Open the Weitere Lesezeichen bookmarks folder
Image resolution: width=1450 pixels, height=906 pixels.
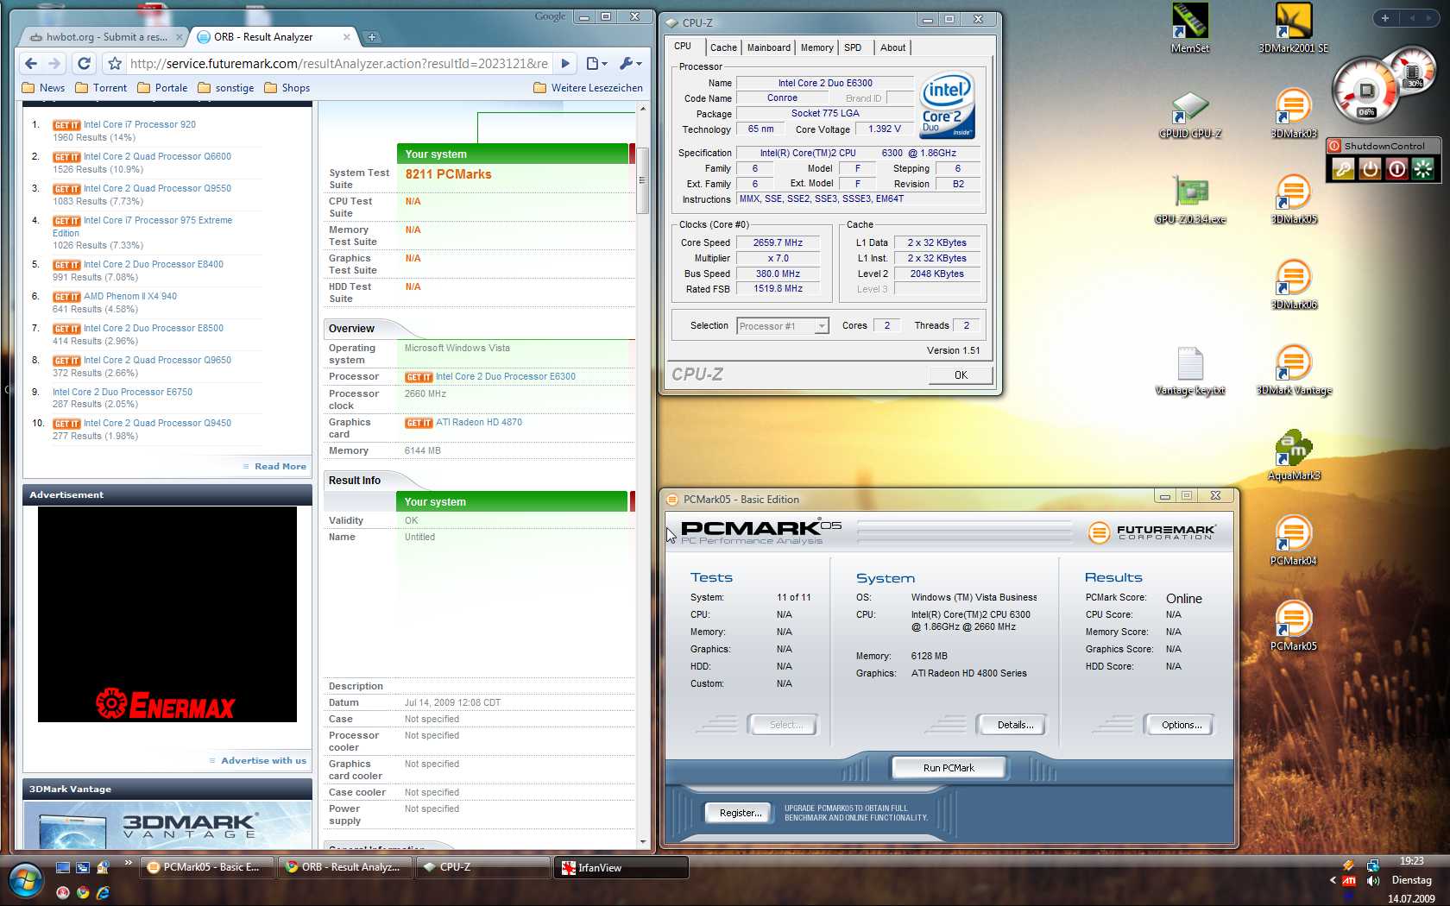pyautogui.click(x=589, y=88)
